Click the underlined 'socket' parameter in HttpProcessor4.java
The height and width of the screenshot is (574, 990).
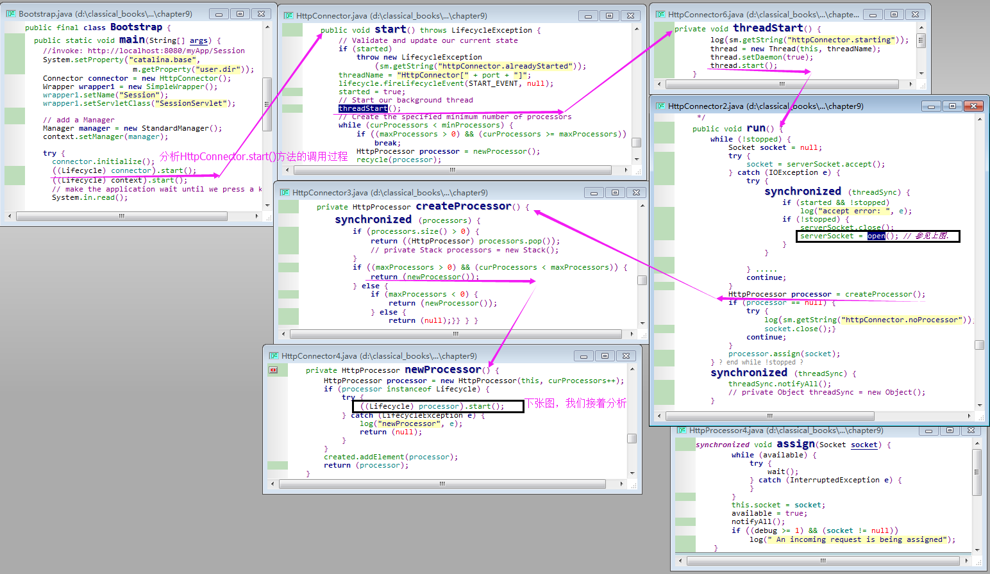(864, 445)
